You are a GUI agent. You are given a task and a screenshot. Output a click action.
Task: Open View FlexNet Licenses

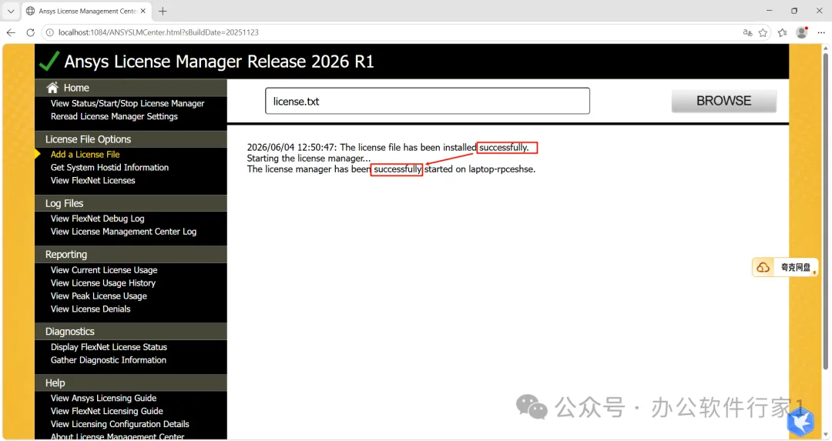(x=93, y=180)
